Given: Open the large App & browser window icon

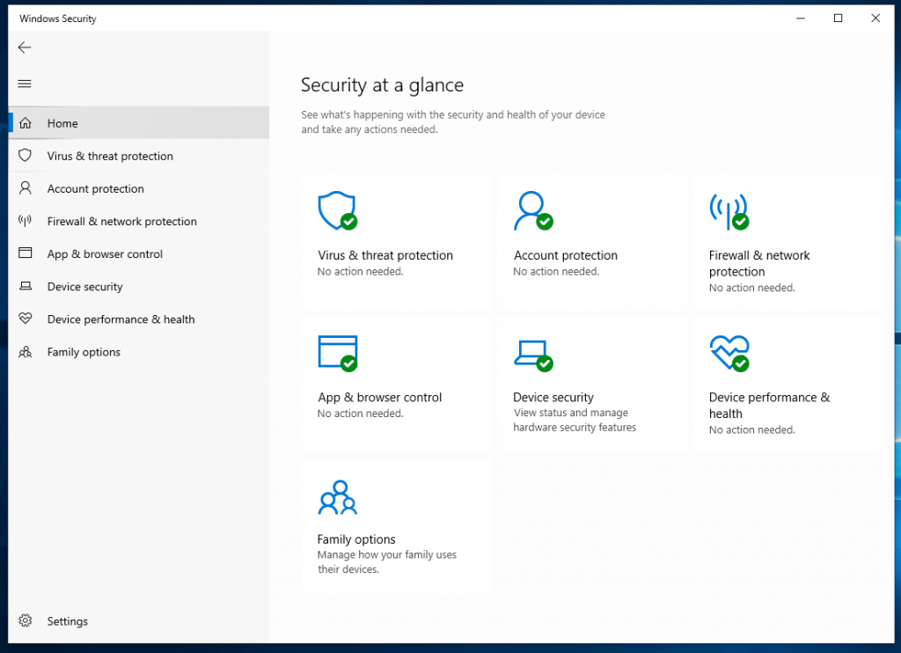Looking at the screenshot, I should (x=338, y=354).
